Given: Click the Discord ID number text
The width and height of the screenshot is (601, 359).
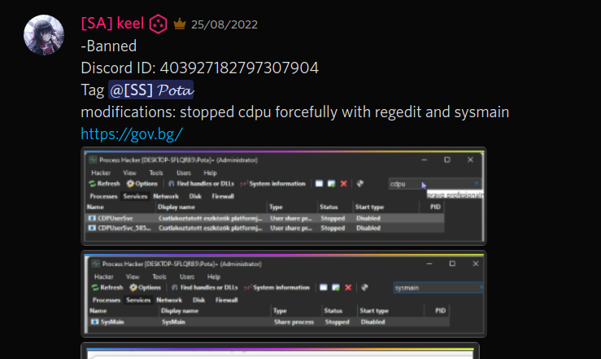Looking at the screenshot, I should (239, 68).
